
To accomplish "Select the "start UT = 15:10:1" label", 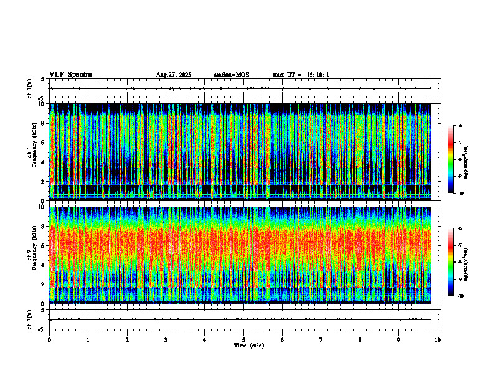I will 301,75.
